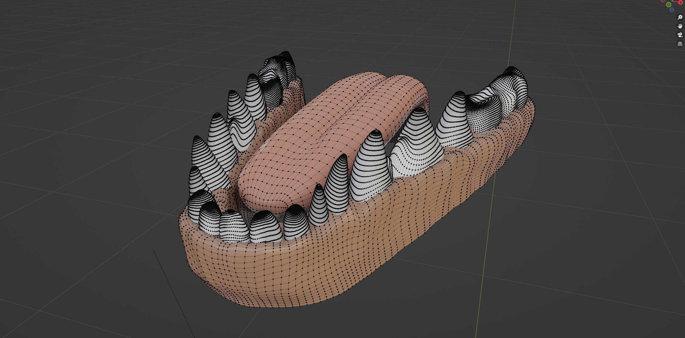Click the red X axis on navigation gizmo

point(681,2)
